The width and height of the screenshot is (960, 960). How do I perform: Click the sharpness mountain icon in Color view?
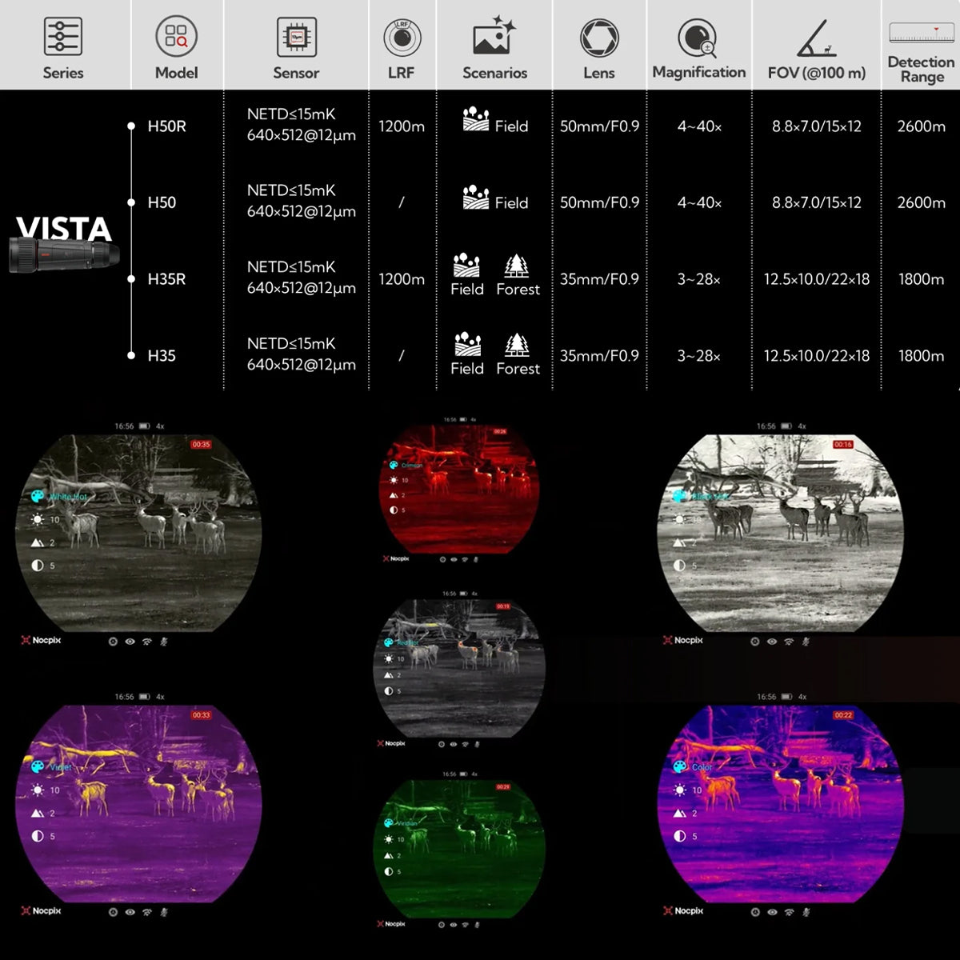tap(680, 813)
